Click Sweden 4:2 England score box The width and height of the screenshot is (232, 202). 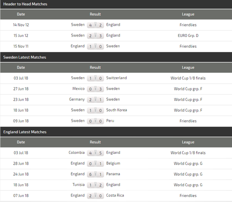pyautogui.click(x=95, y=25)
